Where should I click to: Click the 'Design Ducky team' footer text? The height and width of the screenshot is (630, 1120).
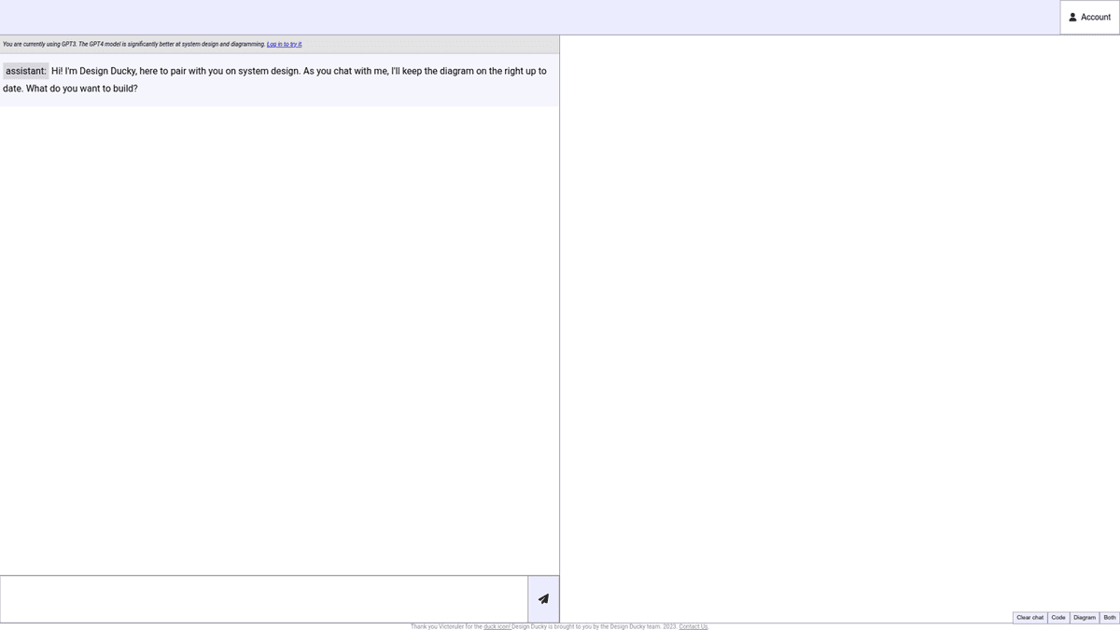click(x=635, y=626)
